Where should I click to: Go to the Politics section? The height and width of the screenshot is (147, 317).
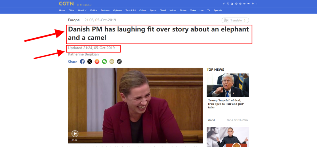[x=93, y=10]
